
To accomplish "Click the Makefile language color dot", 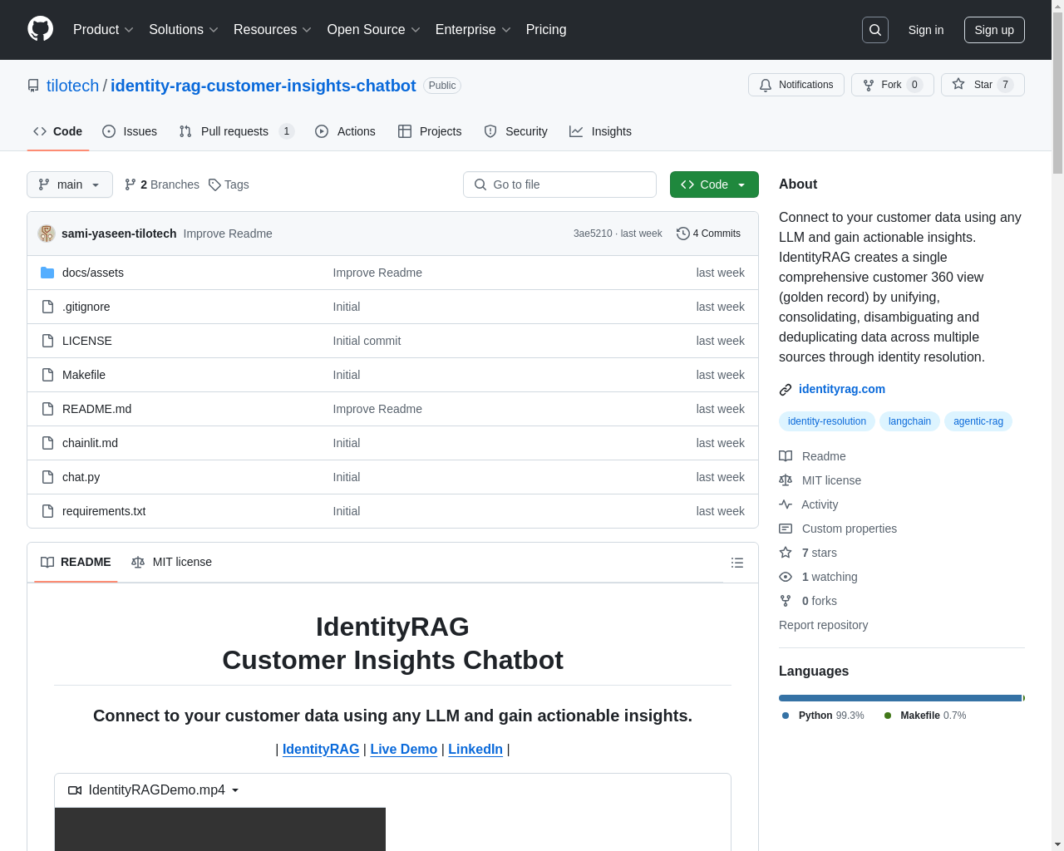I will (888, 716).
